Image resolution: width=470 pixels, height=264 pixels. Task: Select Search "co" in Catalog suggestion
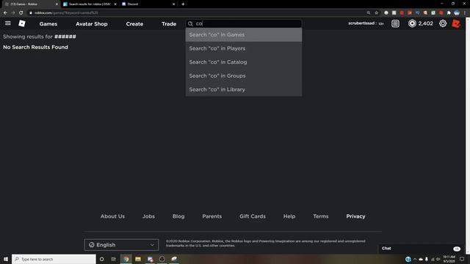point(243,62)
